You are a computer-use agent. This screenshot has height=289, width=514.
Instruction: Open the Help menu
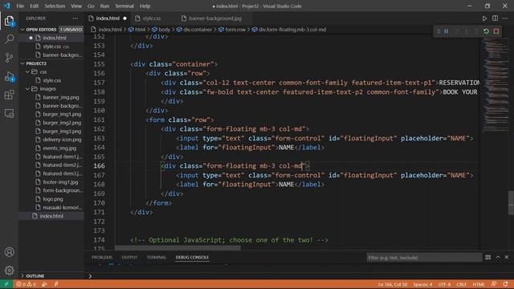coord(145,6)
